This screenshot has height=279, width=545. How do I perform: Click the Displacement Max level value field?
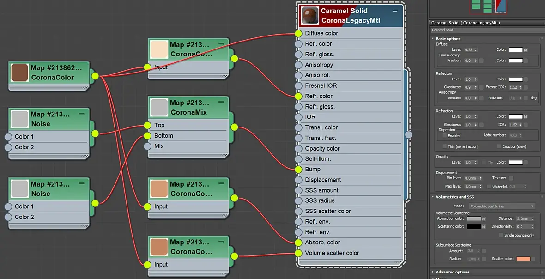471,187
